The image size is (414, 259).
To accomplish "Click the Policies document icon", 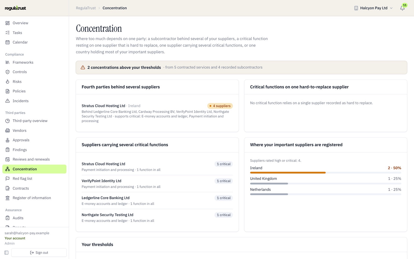I will [8, 91].
